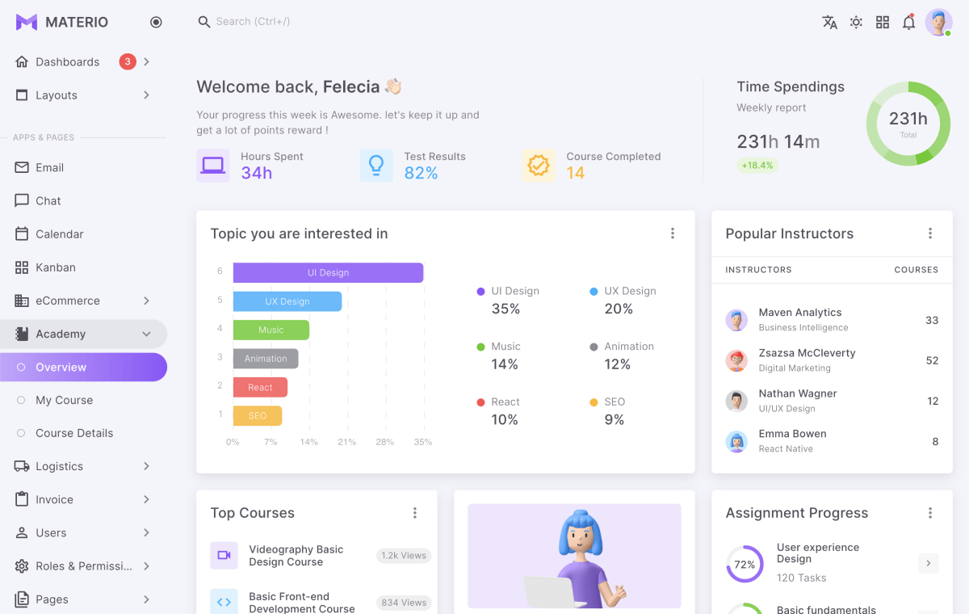Click the Logistics truck icon

[x=22, y=466]
